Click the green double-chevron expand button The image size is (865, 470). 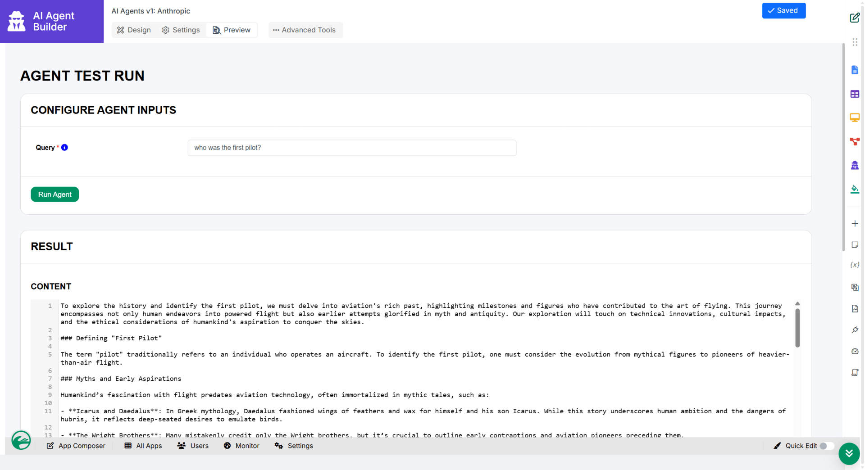849,453
